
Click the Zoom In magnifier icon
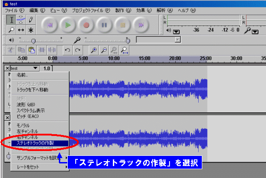click(x=94, y=50)
